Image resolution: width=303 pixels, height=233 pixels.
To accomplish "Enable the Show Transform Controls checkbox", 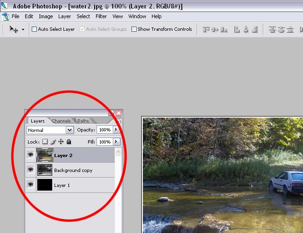I will pos(134,29).
